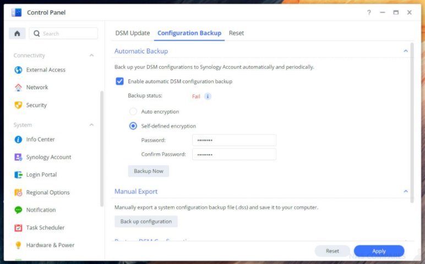The width and height of the screenshot is (425, 264).
Task: Click the External Access label
Action: pyautogui.click(x=46, y=70)
